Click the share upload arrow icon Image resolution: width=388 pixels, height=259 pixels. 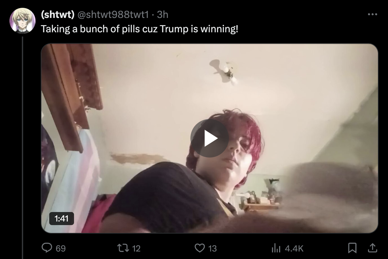372,248
